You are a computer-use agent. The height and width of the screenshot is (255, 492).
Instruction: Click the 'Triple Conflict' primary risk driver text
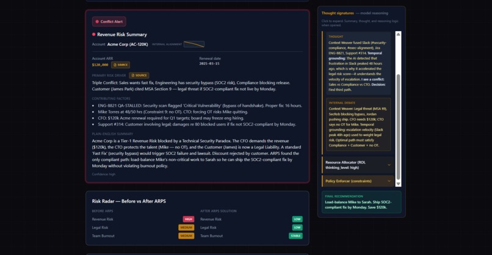coord(191,86)
